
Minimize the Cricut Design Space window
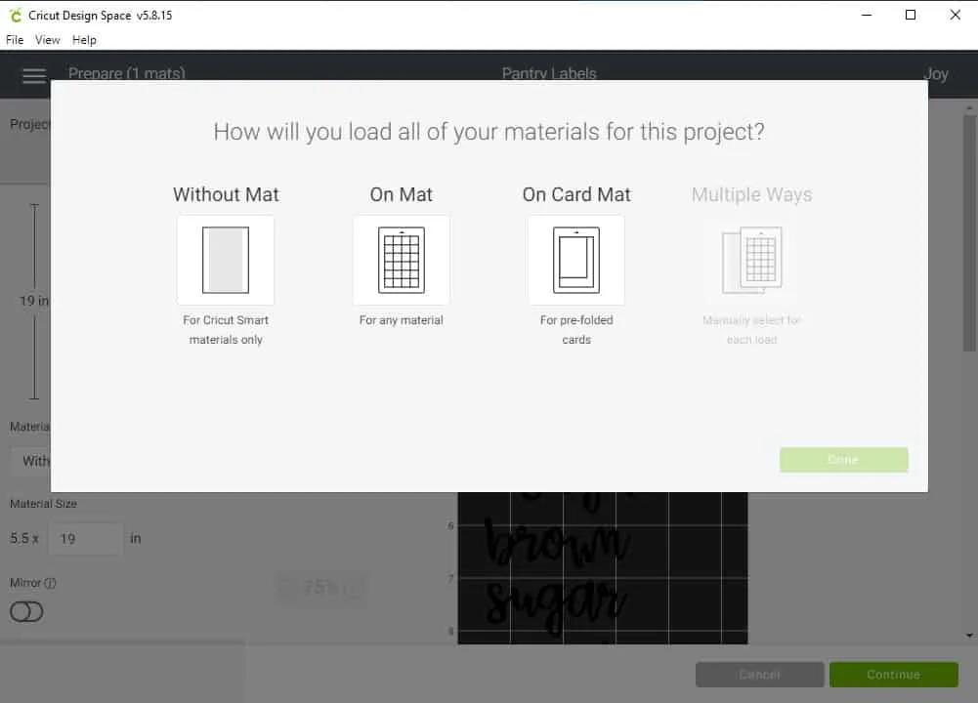(x=867, y=15)
